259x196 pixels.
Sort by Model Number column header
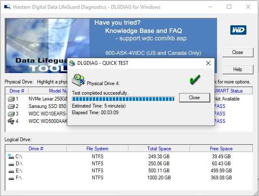[x=48, y=91]
